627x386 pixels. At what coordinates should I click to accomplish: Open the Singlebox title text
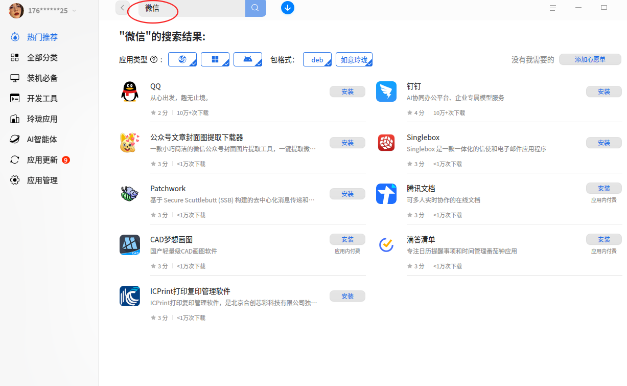point(423,138)
